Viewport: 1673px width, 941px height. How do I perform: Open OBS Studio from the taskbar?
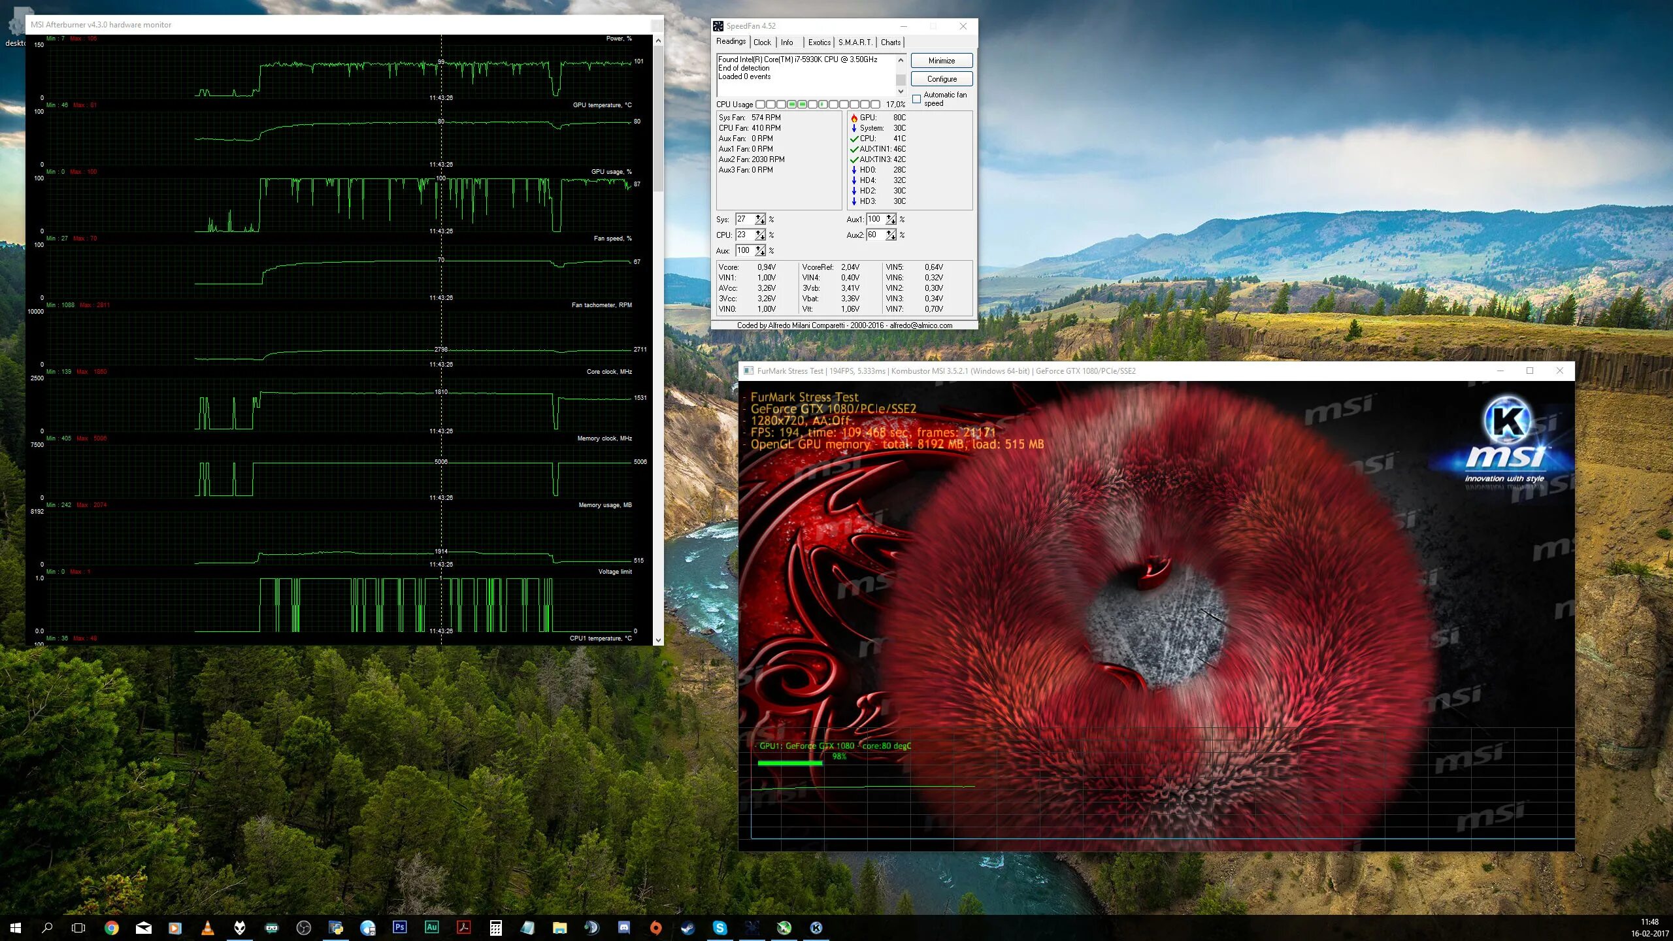click(x=304, y=927)
